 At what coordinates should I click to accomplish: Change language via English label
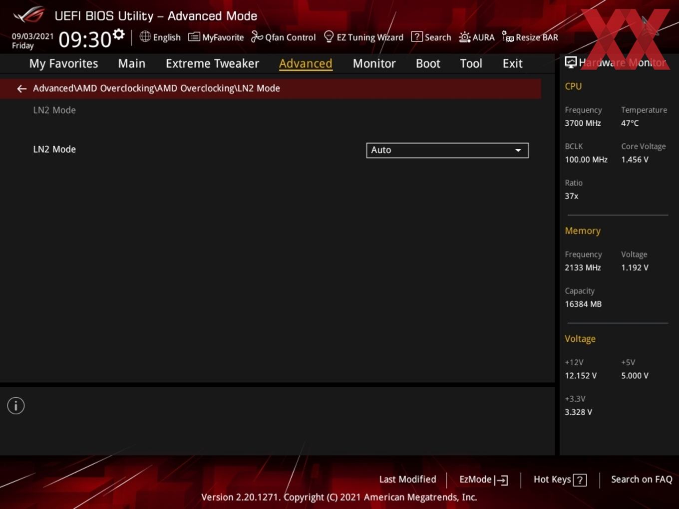[x=167, y=37]
